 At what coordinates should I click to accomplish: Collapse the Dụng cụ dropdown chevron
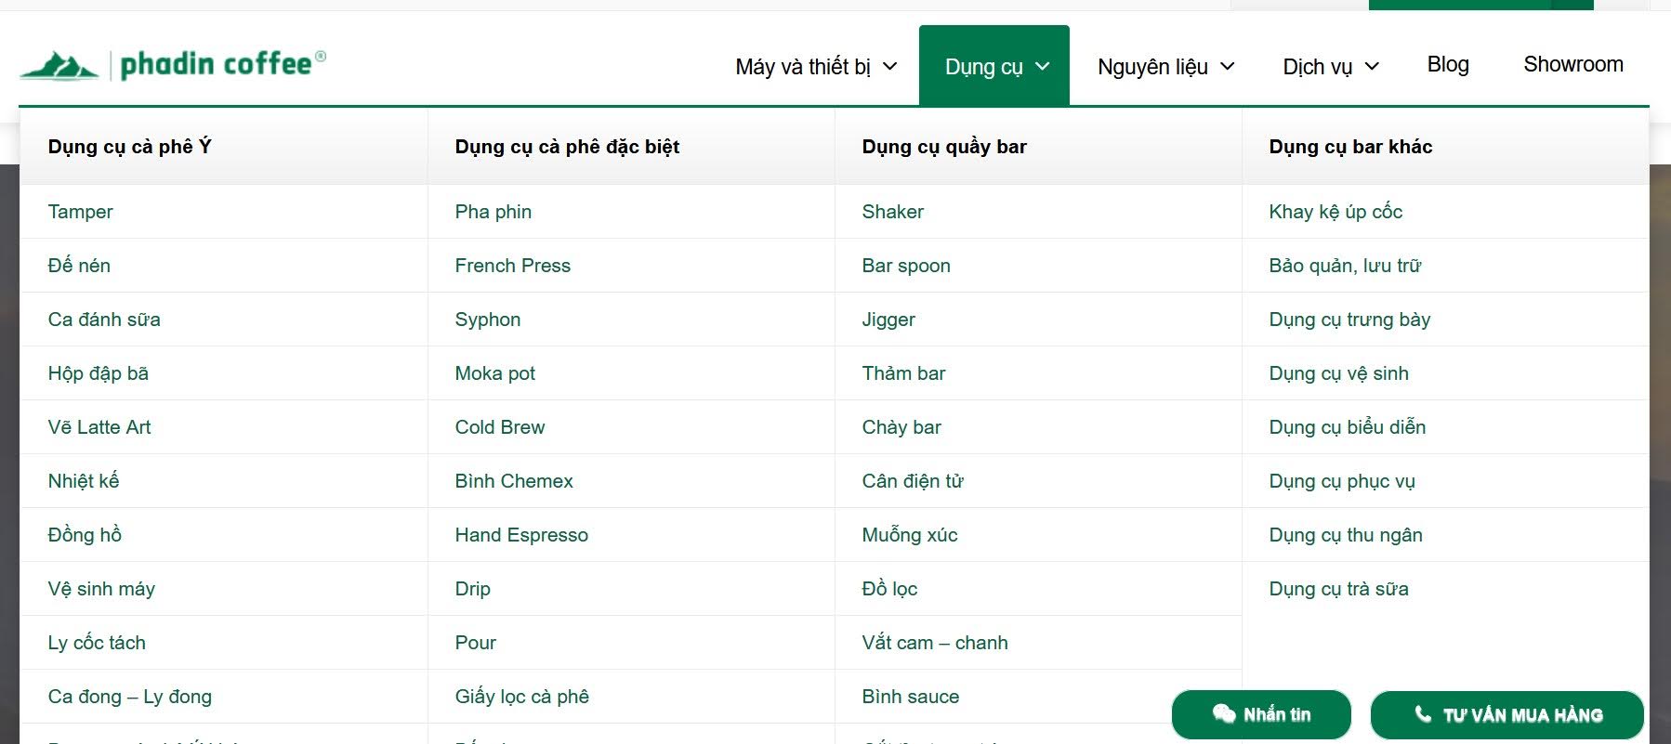click(1043, 67)
